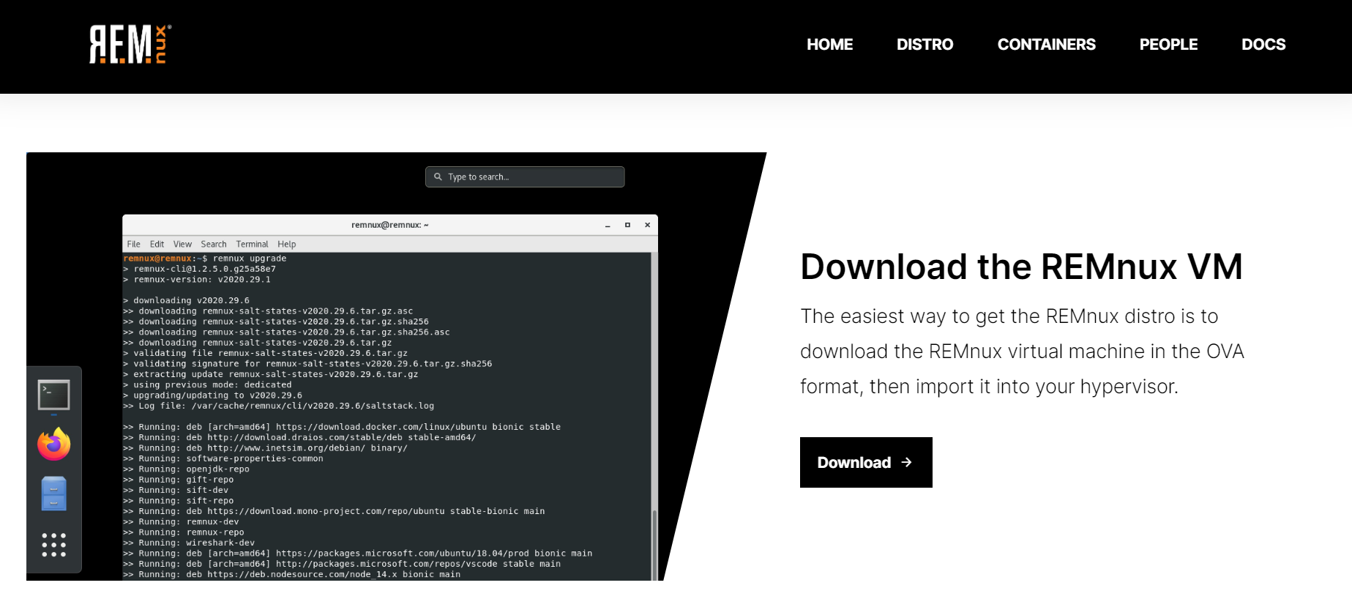Launch the Terminal icon in the dock
1352x599 pixels.
[53, 395]
